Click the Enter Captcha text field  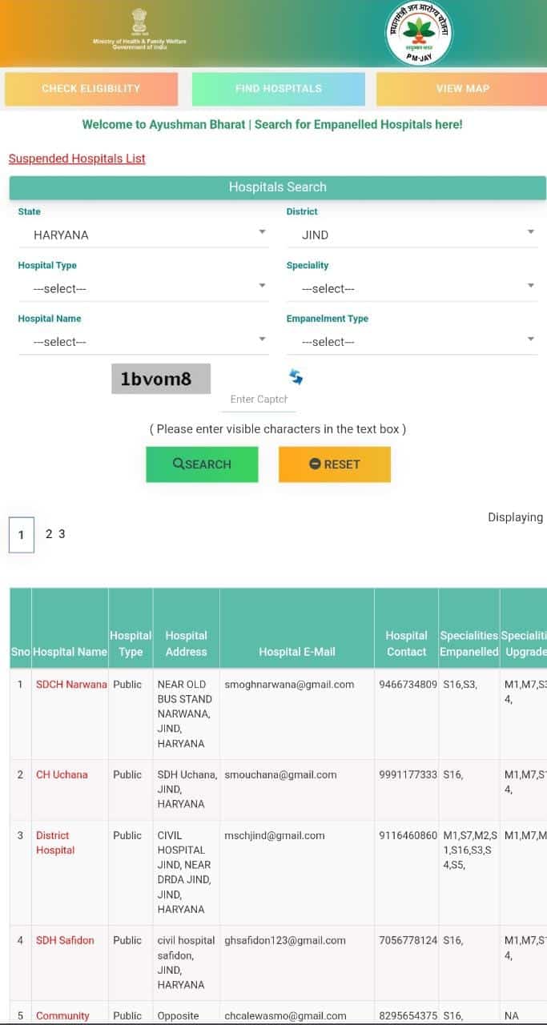(258, 399)
